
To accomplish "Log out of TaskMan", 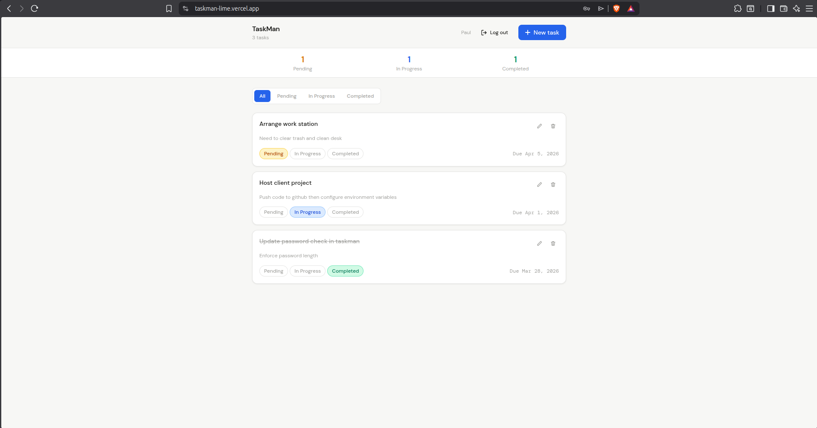I will pyautogui.click(x=494, y=32).
